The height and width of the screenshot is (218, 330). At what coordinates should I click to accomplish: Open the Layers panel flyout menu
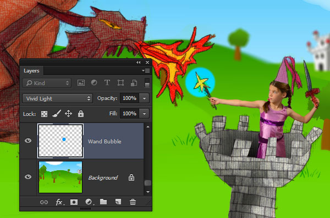146,71
